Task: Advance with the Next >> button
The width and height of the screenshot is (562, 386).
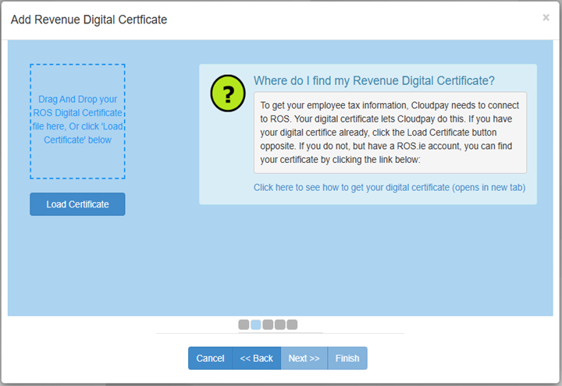Action: [304, 359]
